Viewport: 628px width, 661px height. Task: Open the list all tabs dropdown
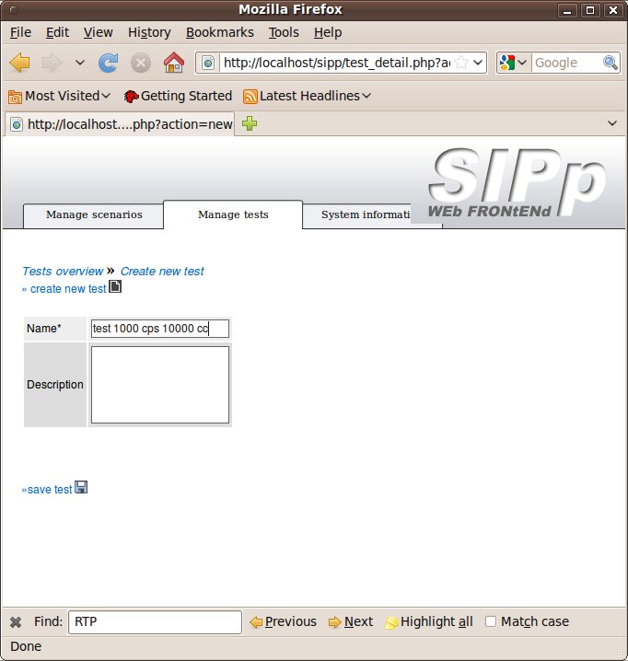click(x=612, y=123)
